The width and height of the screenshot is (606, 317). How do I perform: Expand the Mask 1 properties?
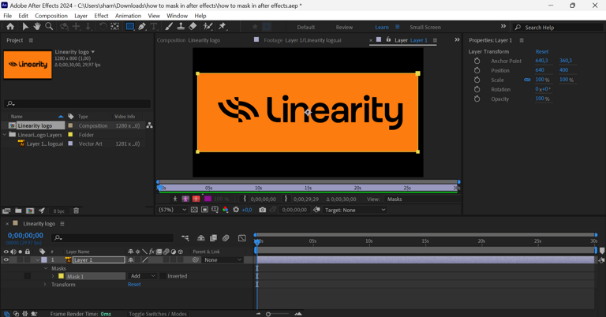[53, 276]
